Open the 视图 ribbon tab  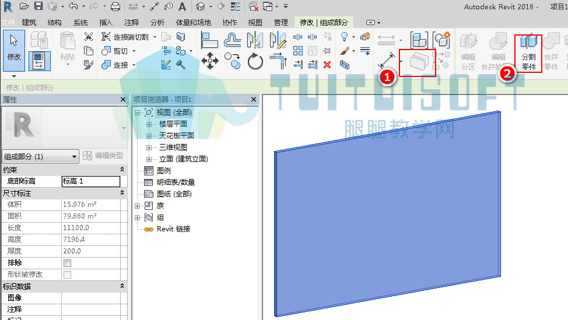(x=255, y=23)
